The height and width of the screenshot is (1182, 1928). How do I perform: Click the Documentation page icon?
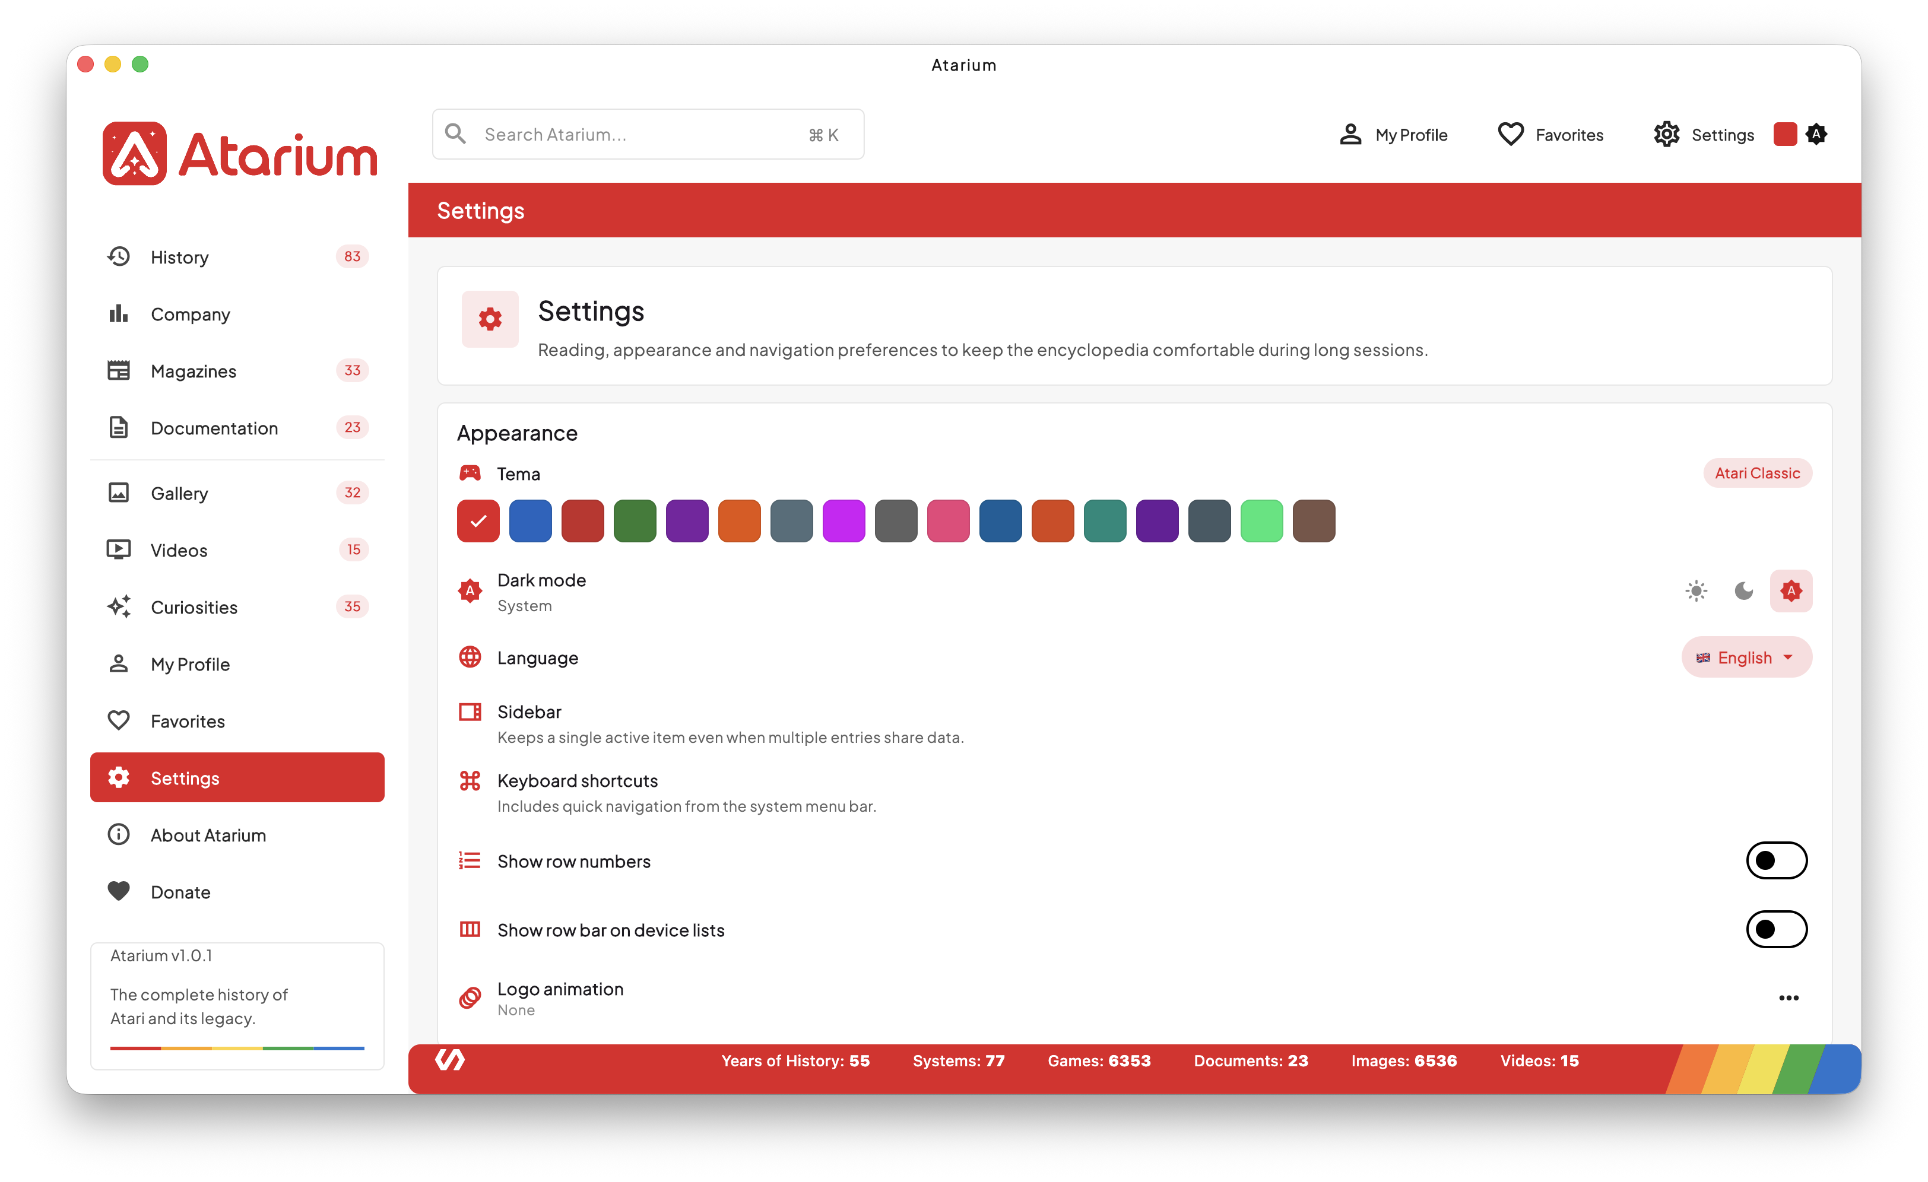pos(118,428)
